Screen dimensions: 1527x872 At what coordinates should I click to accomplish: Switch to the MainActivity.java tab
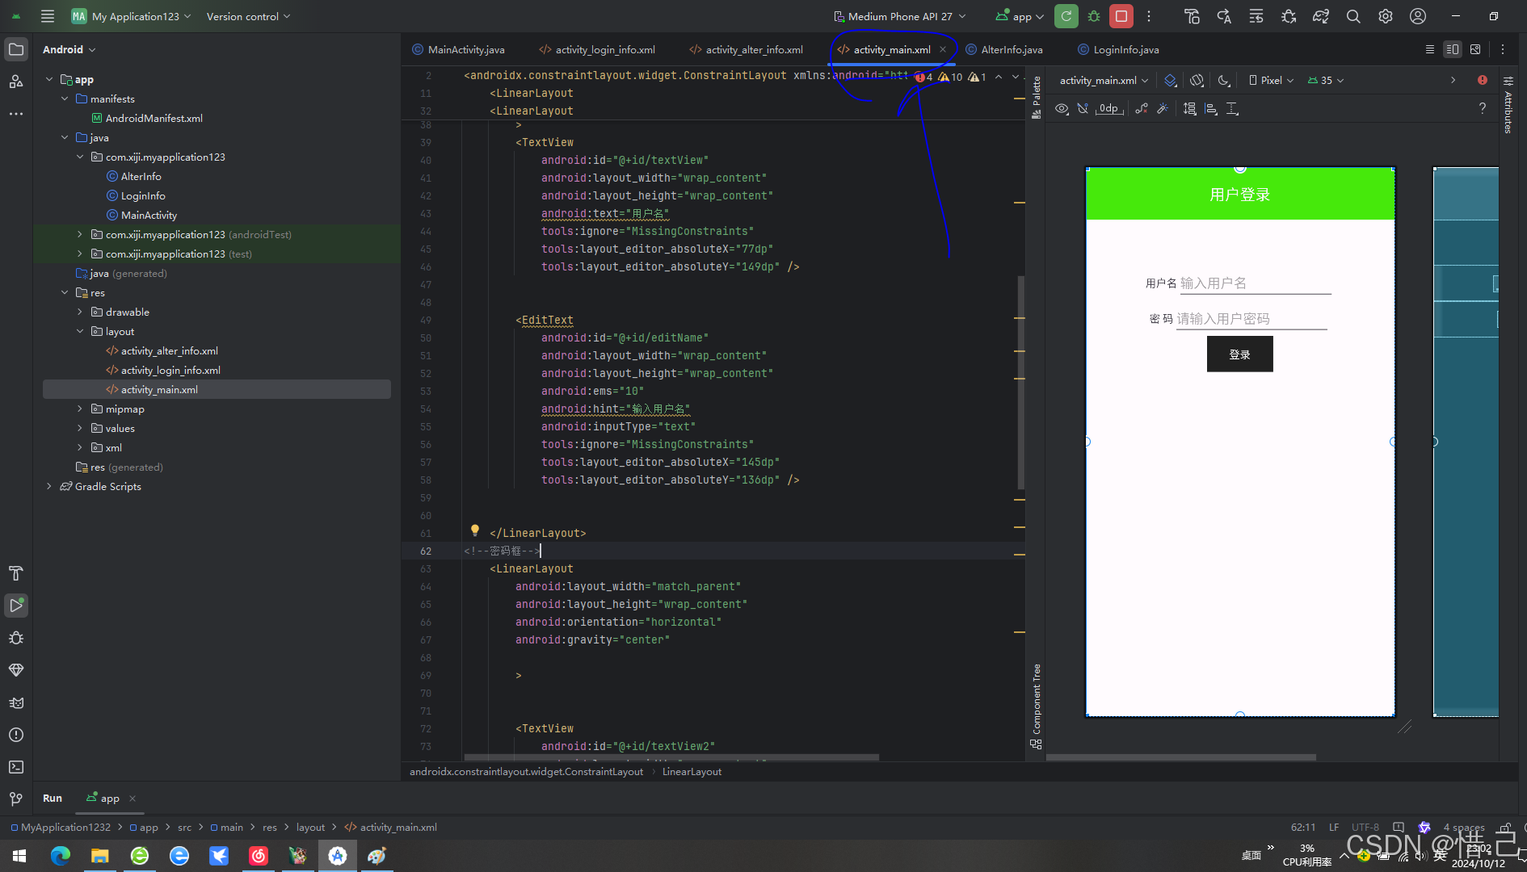(459, 49)
